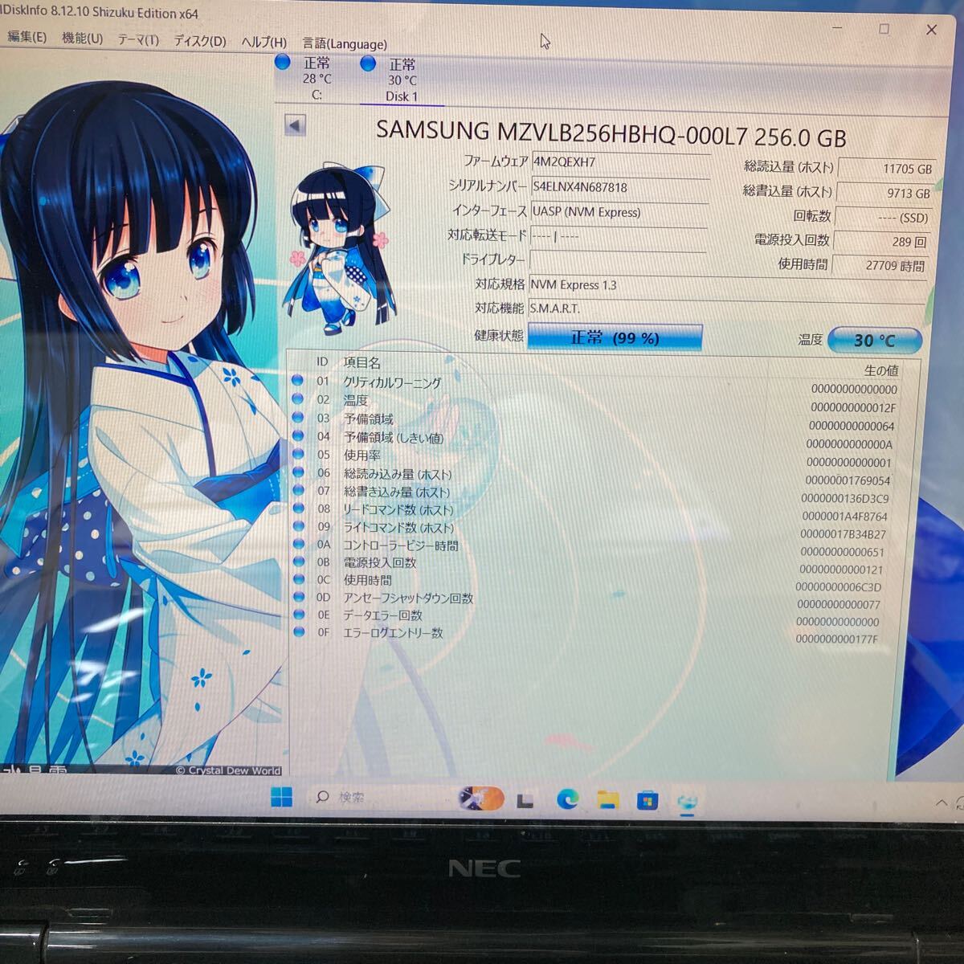Click status circle for attribute 05 使用率
964x964 pixels.
(x=298, y=455)
